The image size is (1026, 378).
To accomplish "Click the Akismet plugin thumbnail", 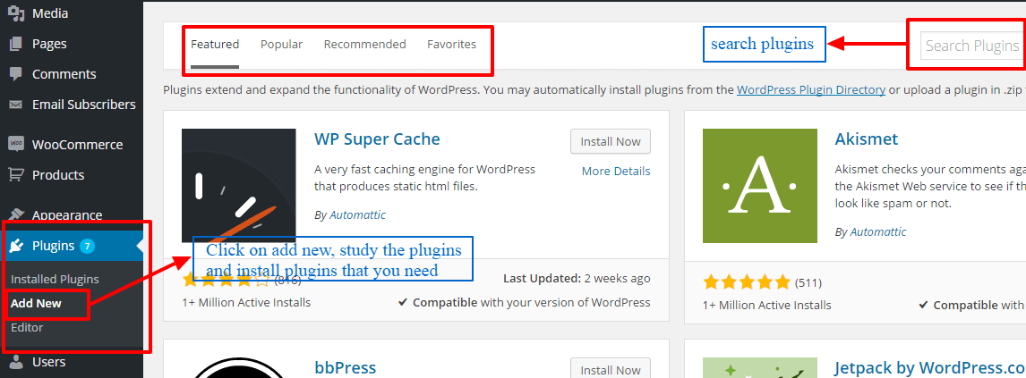I will point(759,186).
